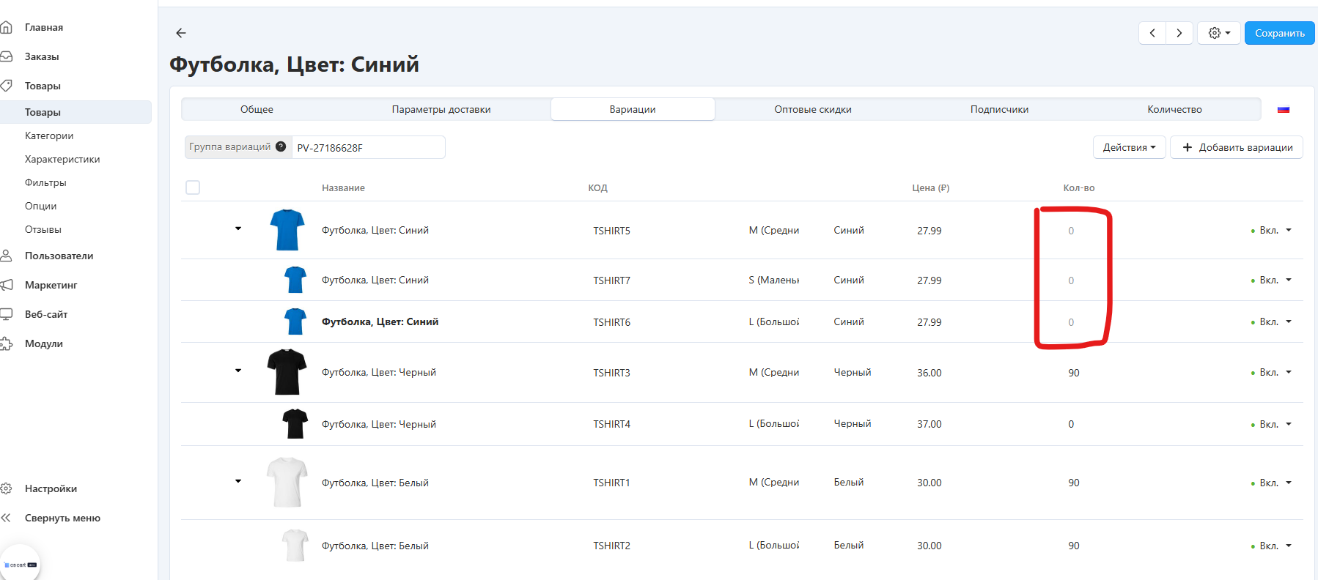This screenshot has height=580, width=1318.
Task: Click the Russian flag language icon
Action: click(x=1284, y=110)
